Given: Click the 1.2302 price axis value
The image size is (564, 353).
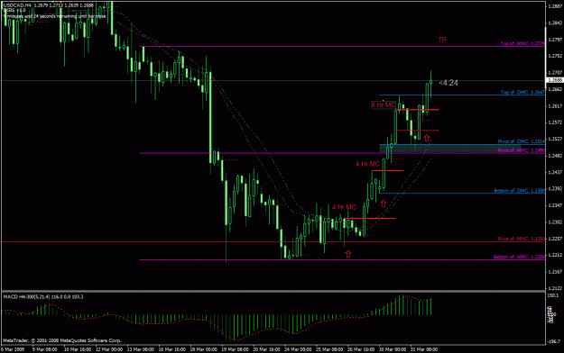Looking at the screenshot, I should point(555,222).
